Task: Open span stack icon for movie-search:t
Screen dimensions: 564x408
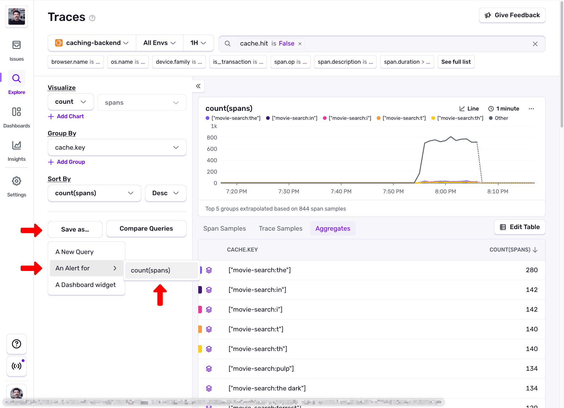Action: tap(209, 329)
